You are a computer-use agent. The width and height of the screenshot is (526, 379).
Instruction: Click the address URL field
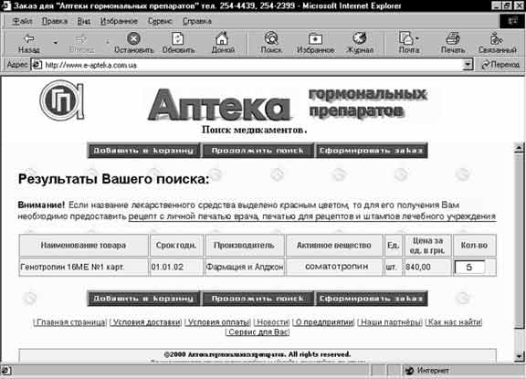pos(253,65)
